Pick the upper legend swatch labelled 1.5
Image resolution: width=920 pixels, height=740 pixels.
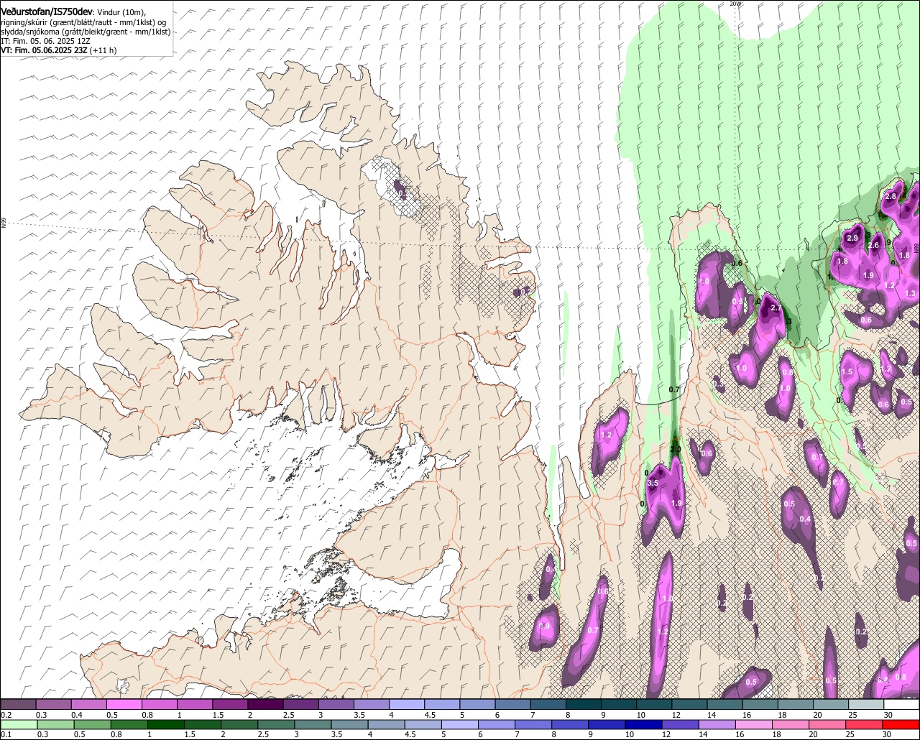point(230,705)
